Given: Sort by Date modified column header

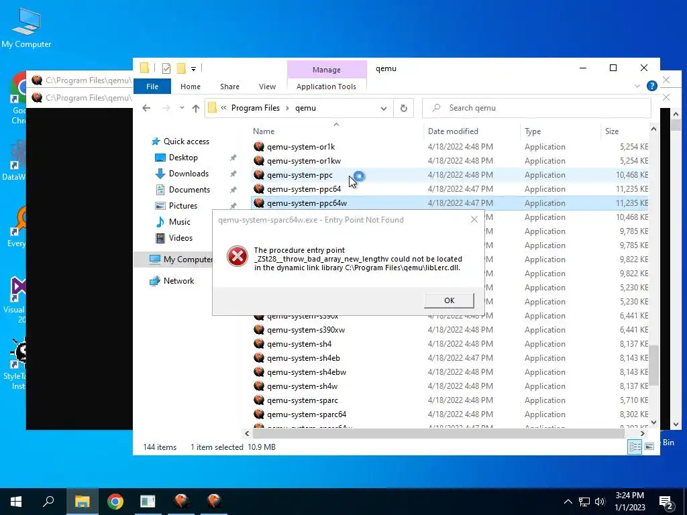Looking at the screenshot, I should pos(453,131).
